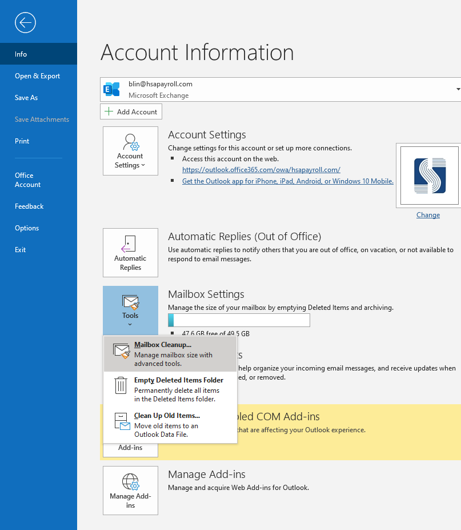
Task: Click the 'Move old items to an Outlook Data File' description
Action: 166,430
